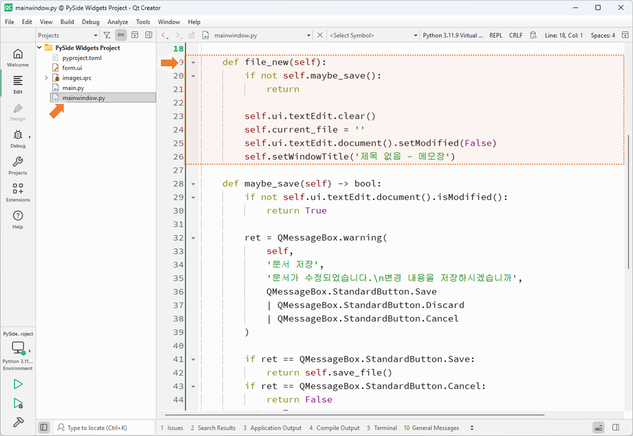This screenshot has width=633, height=436.
Task: Close the mainwindow.py document
Action: (320, 35)
